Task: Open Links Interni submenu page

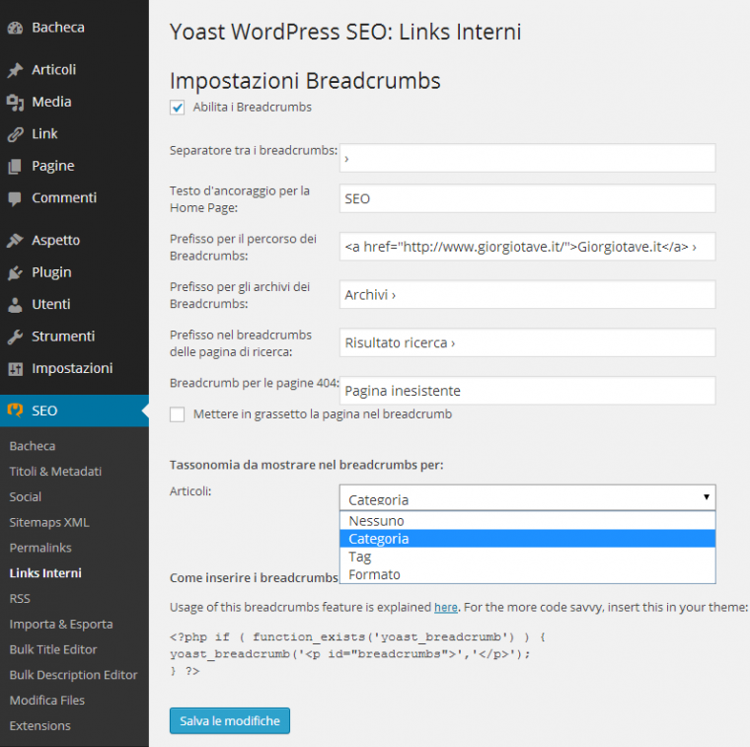Action: [45, 573]
